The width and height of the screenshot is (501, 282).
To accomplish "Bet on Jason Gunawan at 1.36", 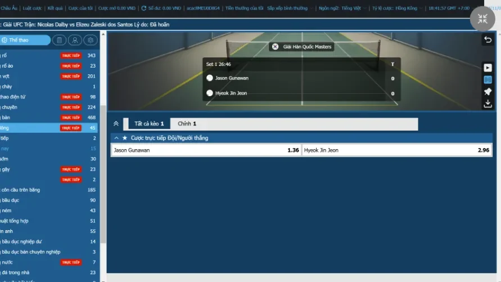I will coord(206,150).
